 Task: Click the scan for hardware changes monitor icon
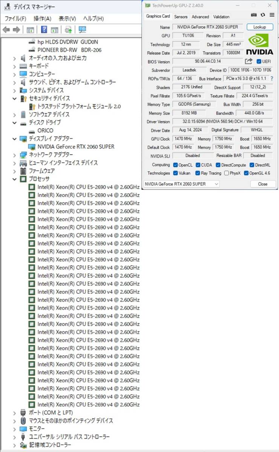(82, 30)
